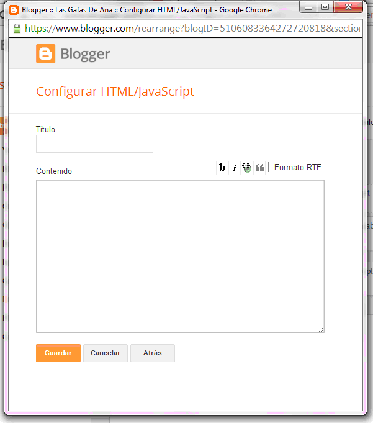Image resolution: width=373 pixels, height=423 pixels.
Task: Click the Blogger favicon in title bar
Action: pos(14,10)
